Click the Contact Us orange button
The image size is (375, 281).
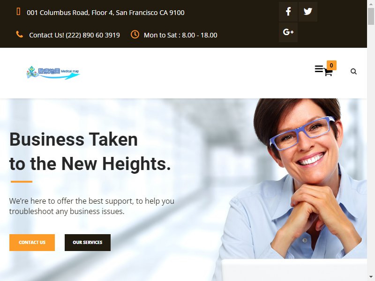pos(32,243)
